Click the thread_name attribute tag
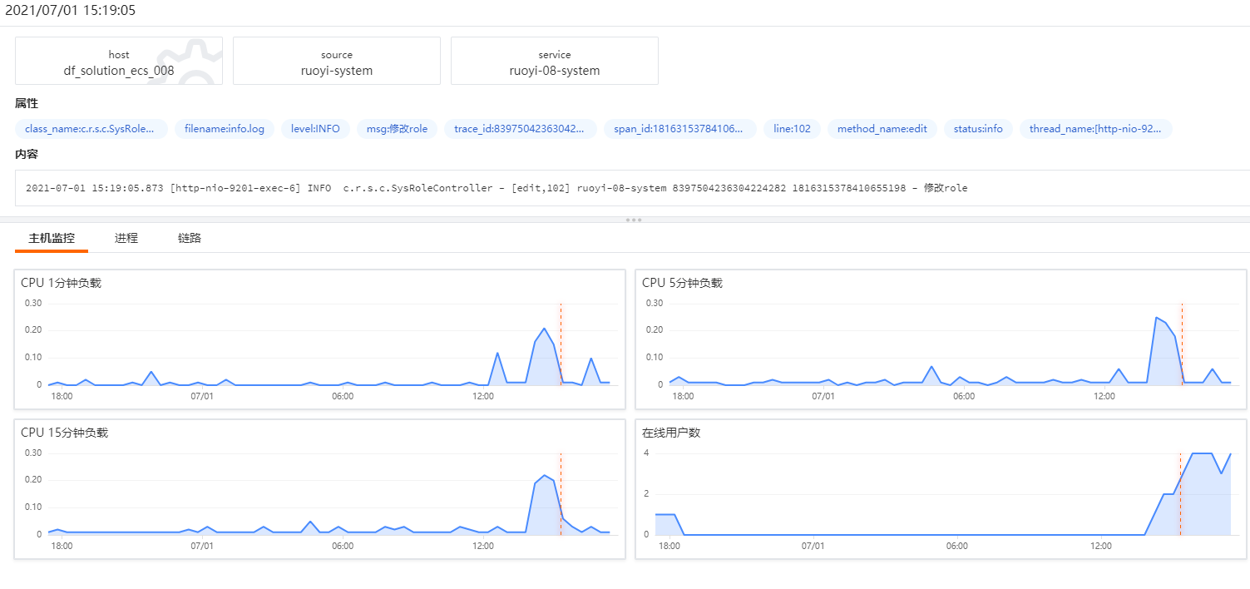The height and width of the screenshot is (589, 1250). click(x=1096, y=129)
